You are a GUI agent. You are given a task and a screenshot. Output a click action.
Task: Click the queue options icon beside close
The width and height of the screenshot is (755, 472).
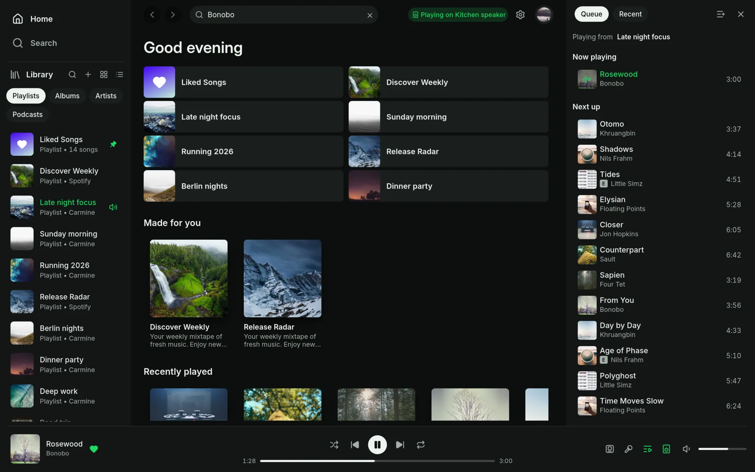[720, 14]
